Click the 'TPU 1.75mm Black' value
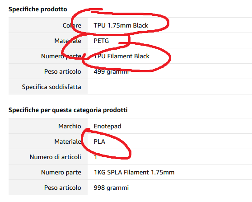Viewport: 252px width, 202px height. point(121,25)
